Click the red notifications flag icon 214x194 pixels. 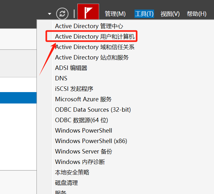pyautogui.click(x=88, y=13)
